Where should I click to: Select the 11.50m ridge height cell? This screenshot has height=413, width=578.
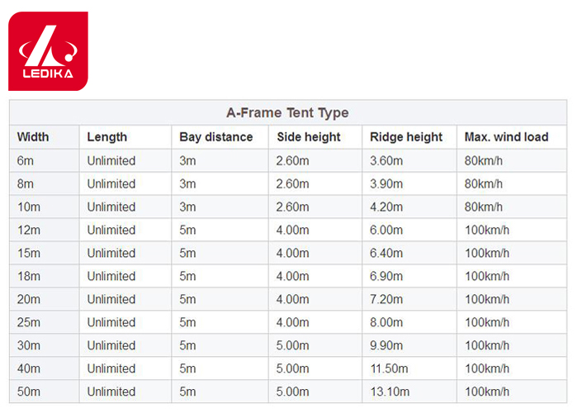[x=390, y=368]
